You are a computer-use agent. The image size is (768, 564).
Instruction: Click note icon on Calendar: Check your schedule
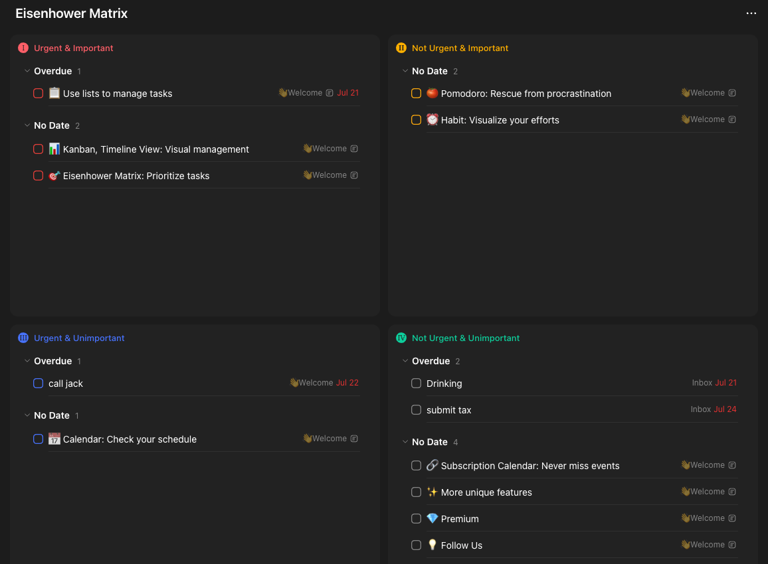[354, 439]
